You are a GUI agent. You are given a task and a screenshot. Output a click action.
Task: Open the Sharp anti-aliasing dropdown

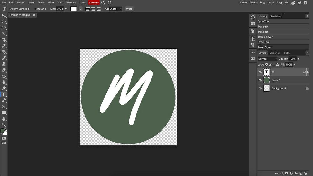(x=115, y=9)
